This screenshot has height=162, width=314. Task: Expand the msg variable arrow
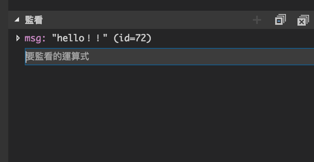click(18, 38)
